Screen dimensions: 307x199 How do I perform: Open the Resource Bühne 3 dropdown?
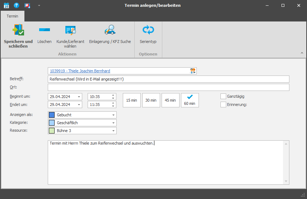[x=113, y=131]
